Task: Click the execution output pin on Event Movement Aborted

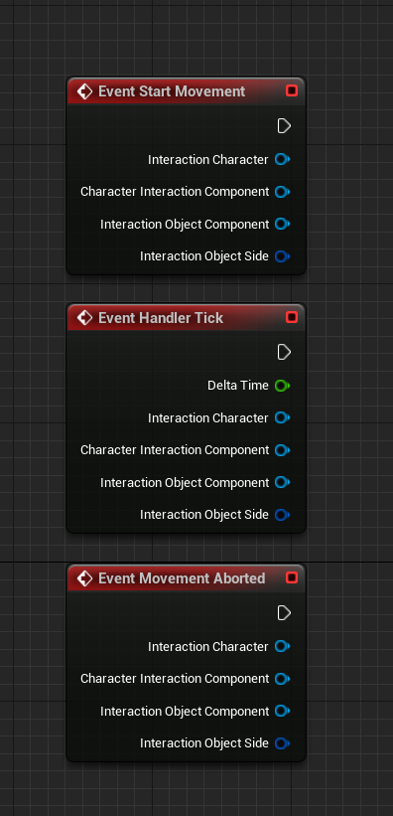Action: tap(284, 613)
